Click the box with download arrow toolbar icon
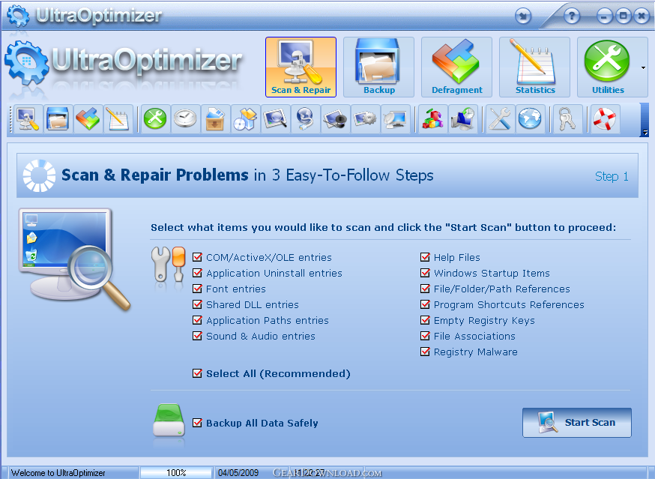 [215, 119]
